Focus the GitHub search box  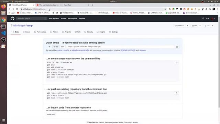[x=32, y=18]
